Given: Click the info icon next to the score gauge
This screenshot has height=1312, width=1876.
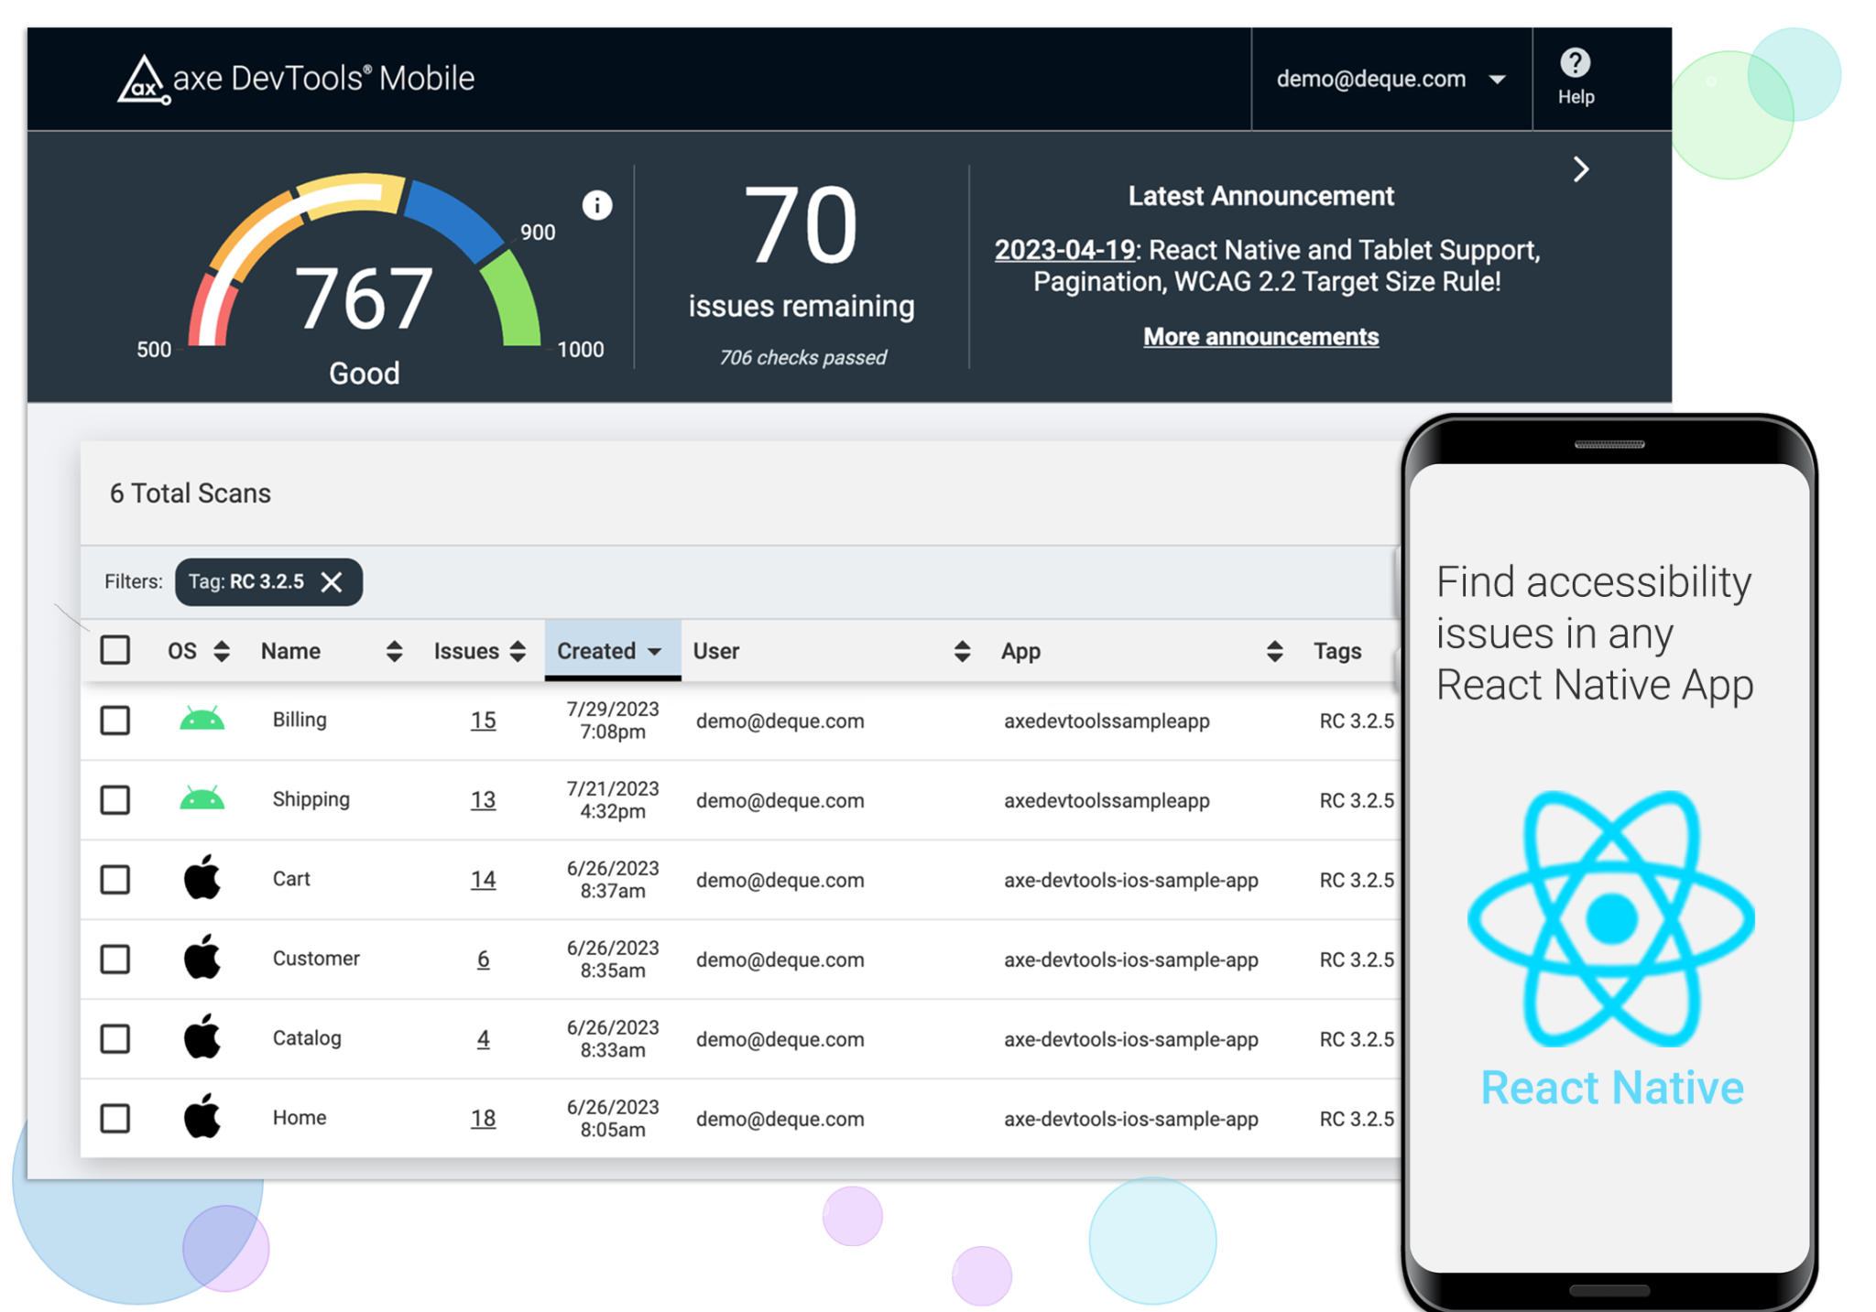Looking at the screenshot, I should (596, 204).
